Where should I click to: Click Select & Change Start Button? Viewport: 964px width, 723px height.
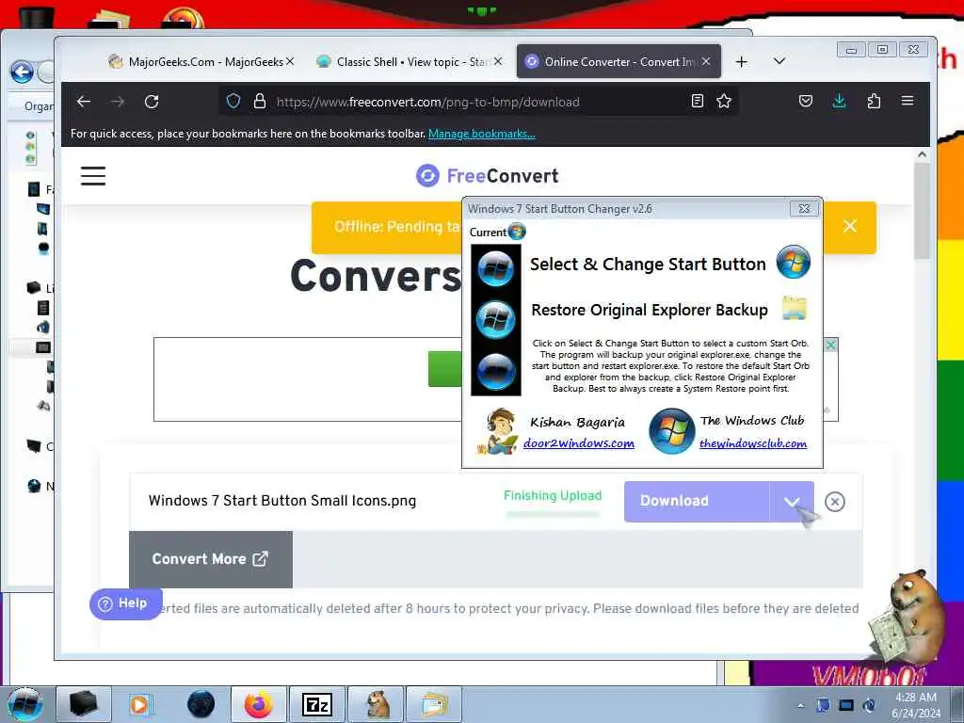[648, 265]
